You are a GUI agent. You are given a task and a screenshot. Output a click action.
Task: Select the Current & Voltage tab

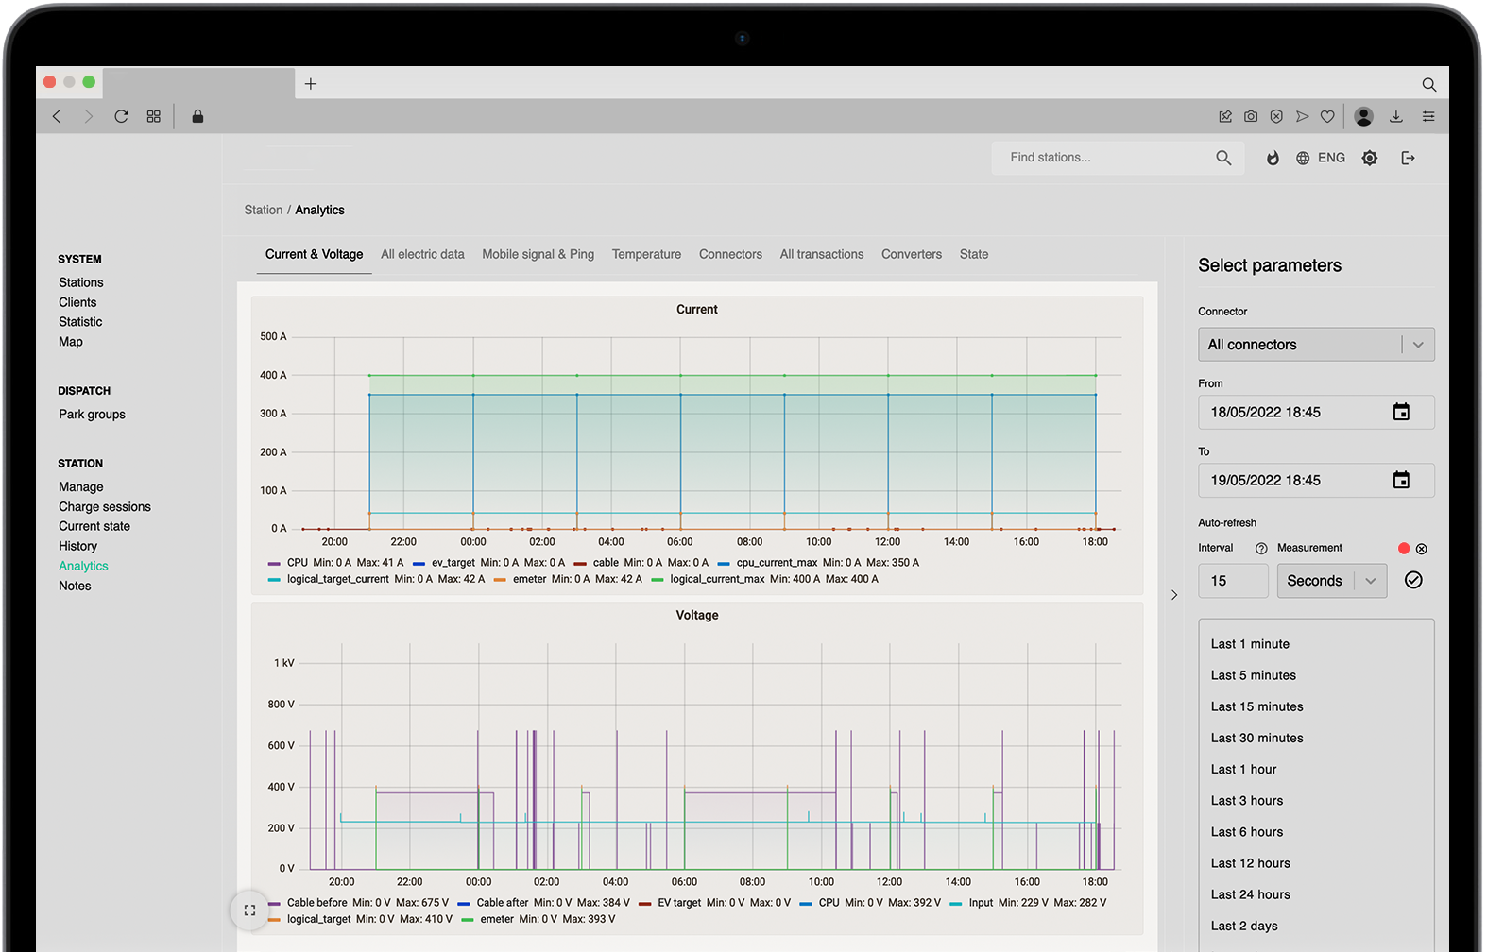click(314, 254)
